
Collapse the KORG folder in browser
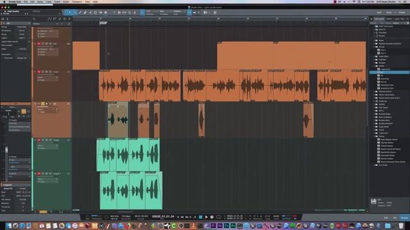click(x=374, y=66)
